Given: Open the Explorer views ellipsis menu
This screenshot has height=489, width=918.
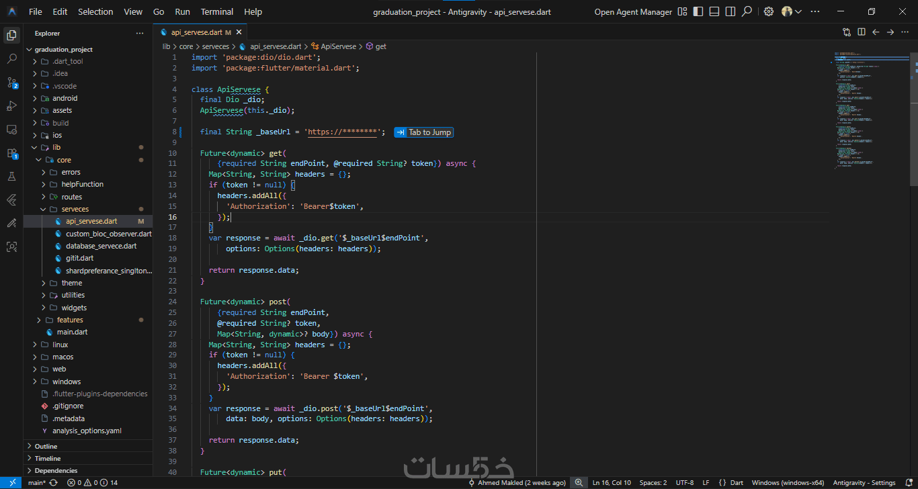Looking at the screenshot, I should 140,33.
